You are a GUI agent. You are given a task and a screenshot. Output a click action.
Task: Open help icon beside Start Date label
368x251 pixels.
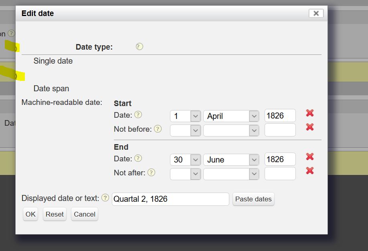[138, 114]
